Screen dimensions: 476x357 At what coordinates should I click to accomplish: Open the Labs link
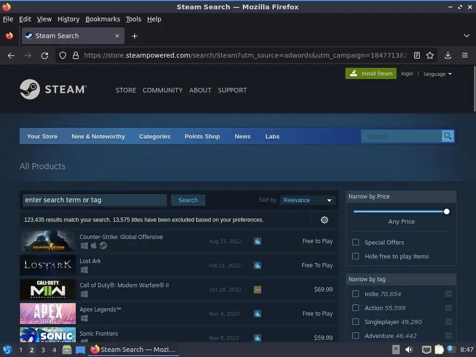[272, 136]
